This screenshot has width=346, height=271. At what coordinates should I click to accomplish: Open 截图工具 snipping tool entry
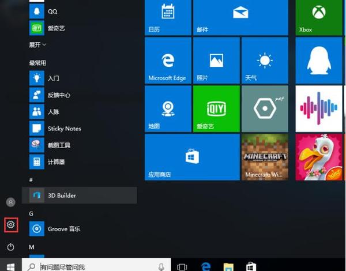tap(58, 145)
